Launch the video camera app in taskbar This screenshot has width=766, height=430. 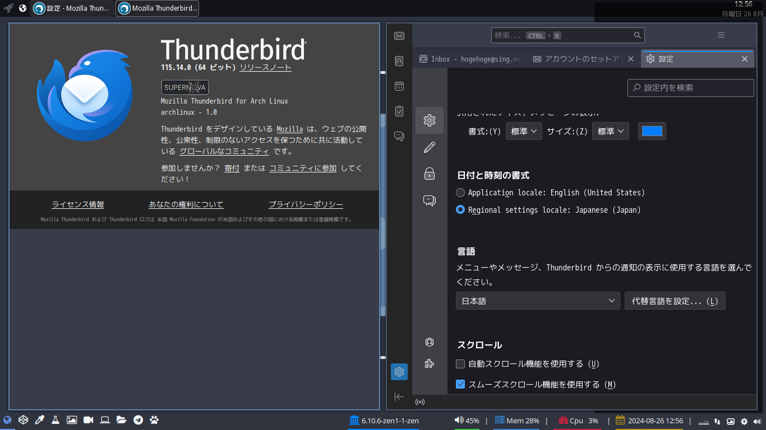[88, 420]
